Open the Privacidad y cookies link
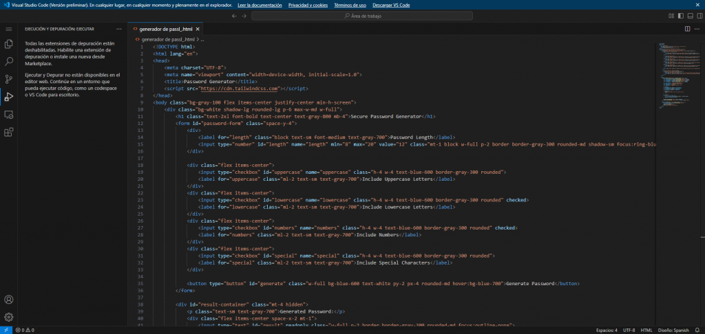Screen dimensions: 705x334 [308, 5]
